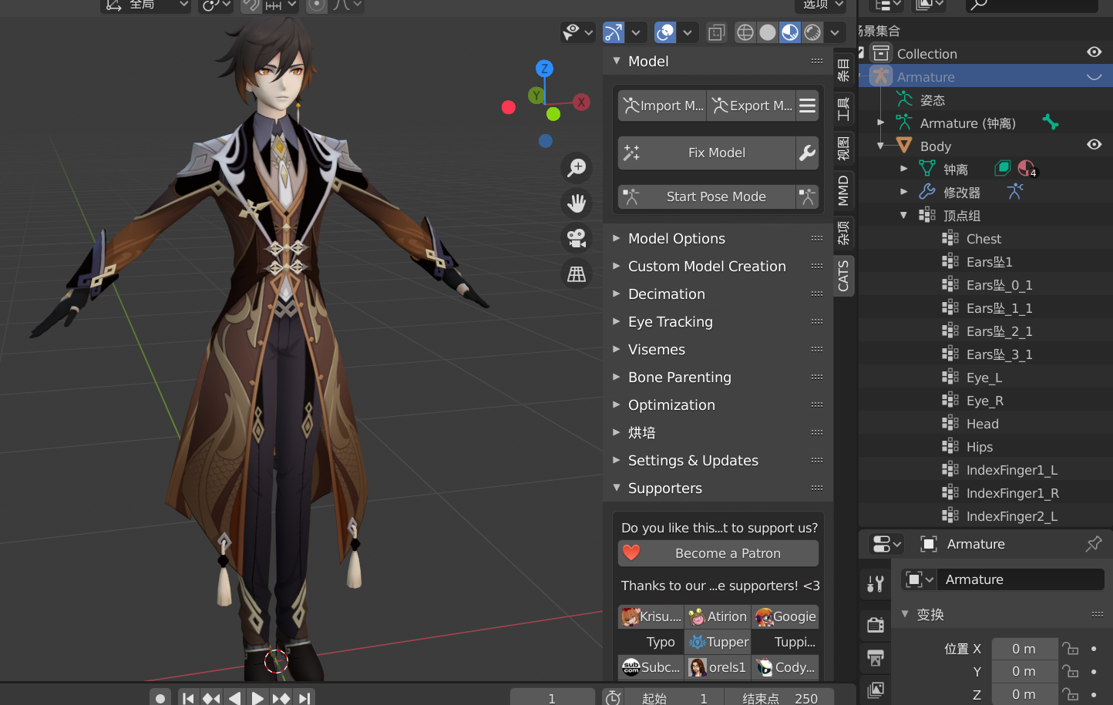This screenshot has height=705, width=1113.
Task: Open the overlays options dropdown arrow
Action: pos(687,32)
